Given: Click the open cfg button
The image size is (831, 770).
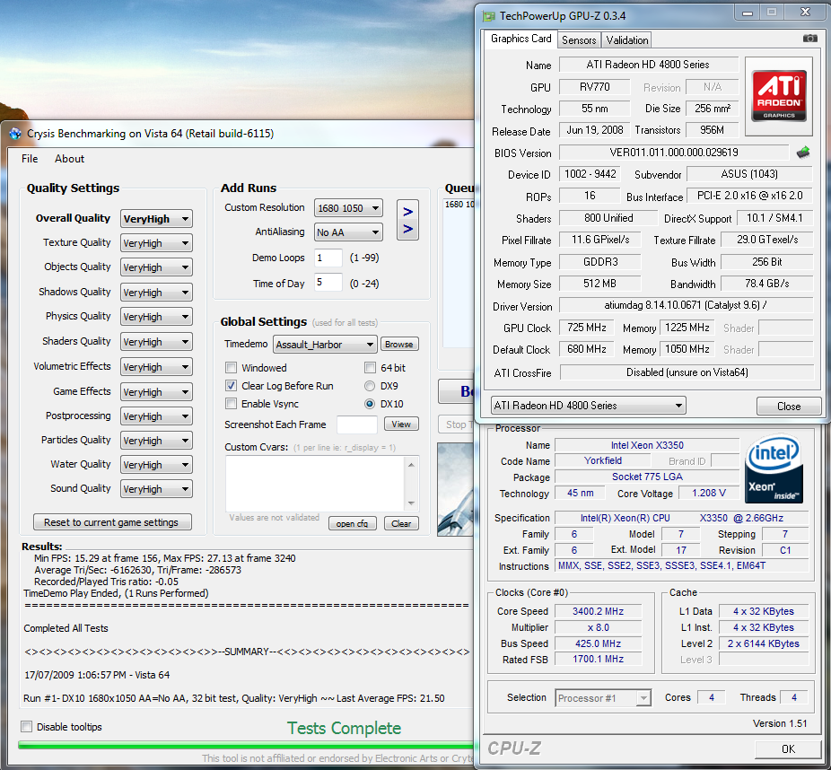Looking at the screenshot, I should [352, 523].
